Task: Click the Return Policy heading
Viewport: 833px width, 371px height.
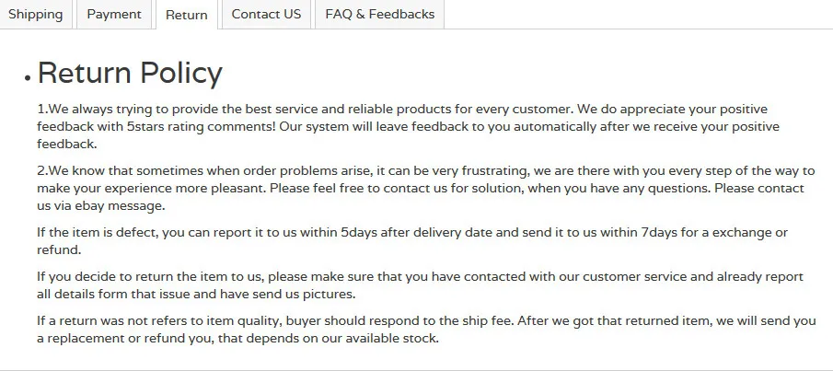Action: [x=130, y=73]
